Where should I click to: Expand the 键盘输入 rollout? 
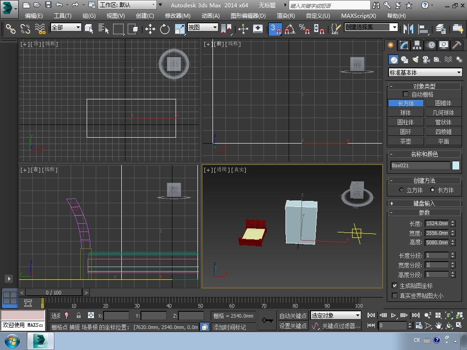(424, 203)
